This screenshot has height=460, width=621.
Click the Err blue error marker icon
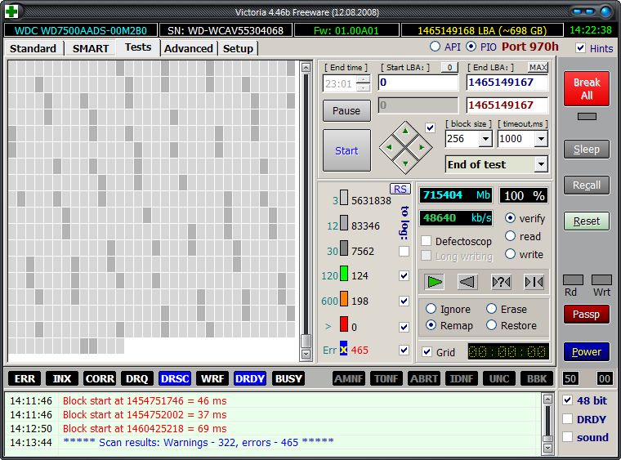[344, 350]
